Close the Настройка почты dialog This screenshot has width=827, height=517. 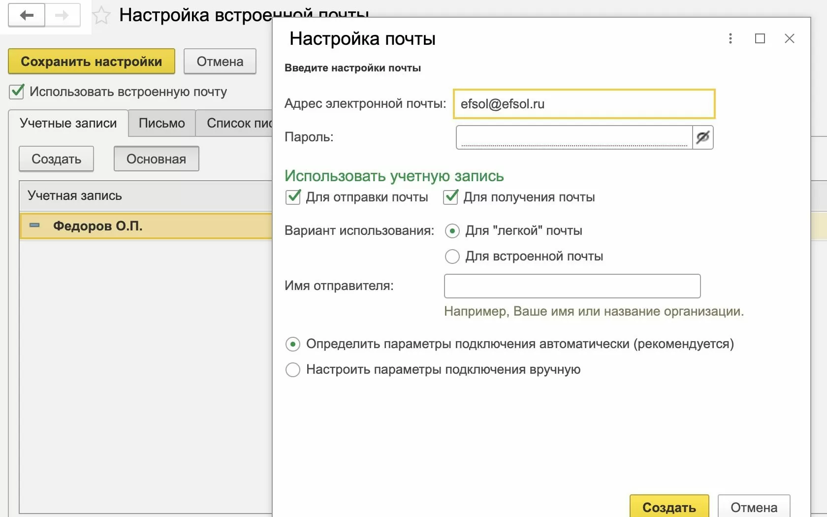click(x=790, y=38)
